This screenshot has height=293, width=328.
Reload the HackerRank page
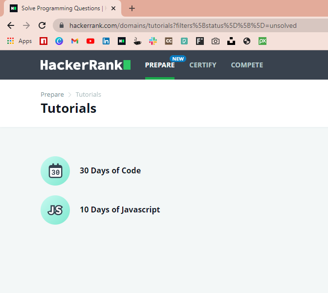[x=42, y=25]
